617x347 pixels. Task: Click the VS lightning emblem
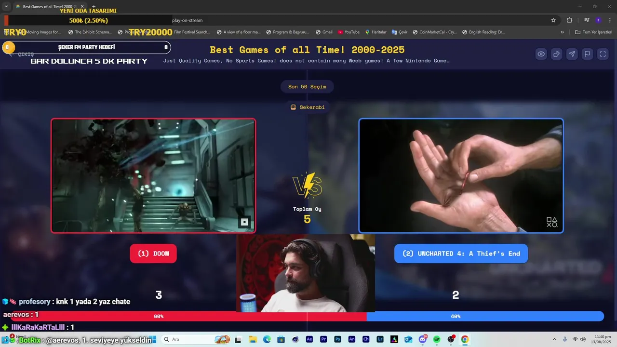307,186
